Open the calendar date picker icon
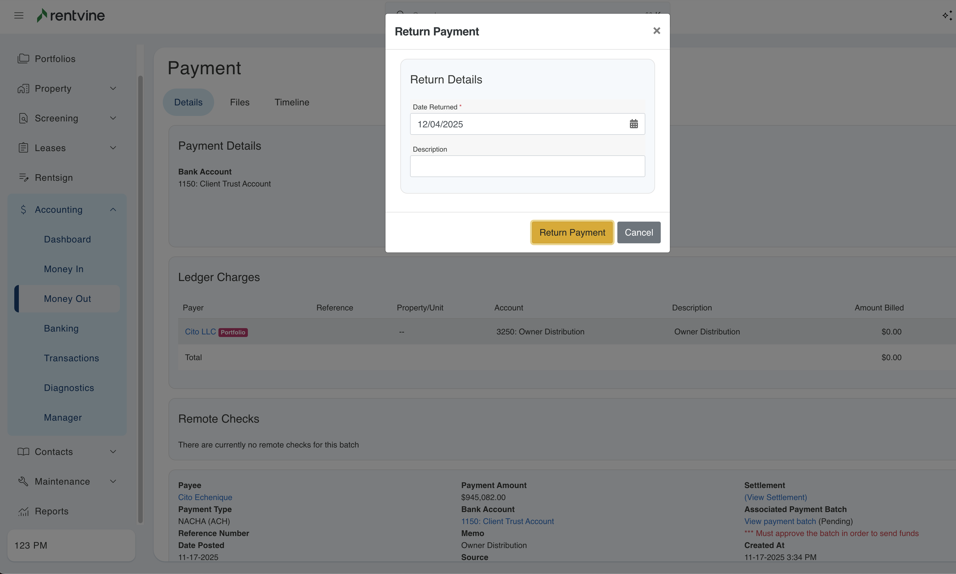 coord(633,124)
